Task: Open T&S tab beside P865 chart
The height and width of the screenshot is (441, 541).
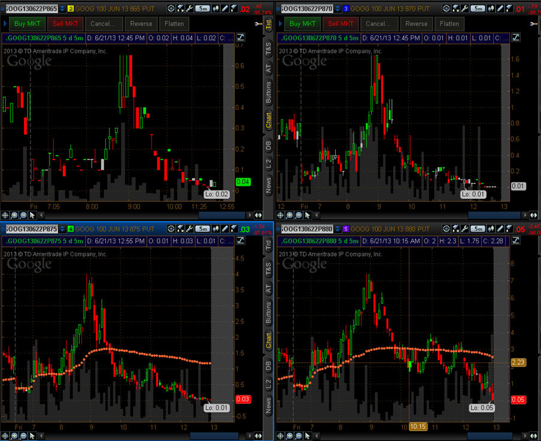Action: point(268,49)
